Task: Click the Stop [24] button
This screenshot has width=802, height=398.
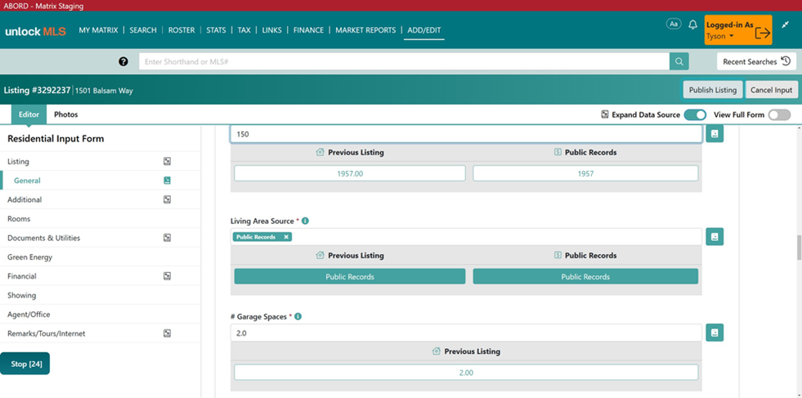Action: [x=25, y=364]
